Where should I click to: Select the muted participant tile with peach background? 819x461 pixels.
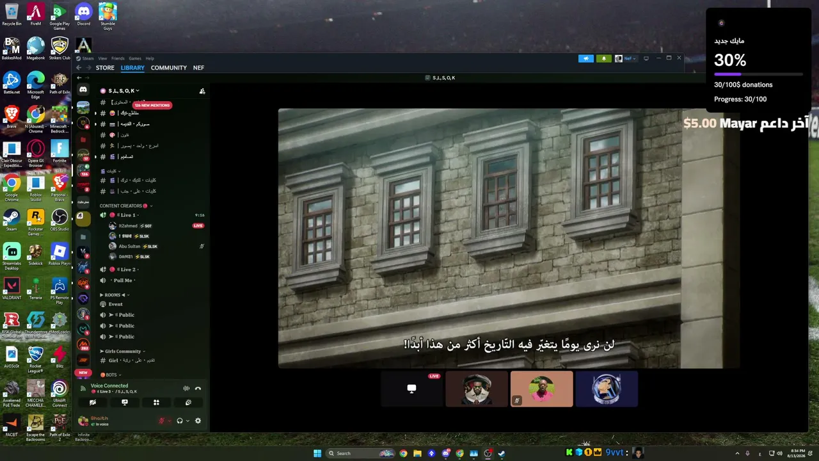pyautogui.click(x=541, y=389)
